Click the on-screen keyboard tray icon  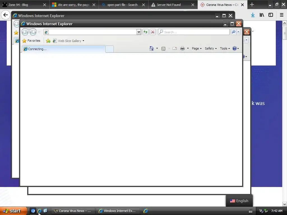[251, 211]
